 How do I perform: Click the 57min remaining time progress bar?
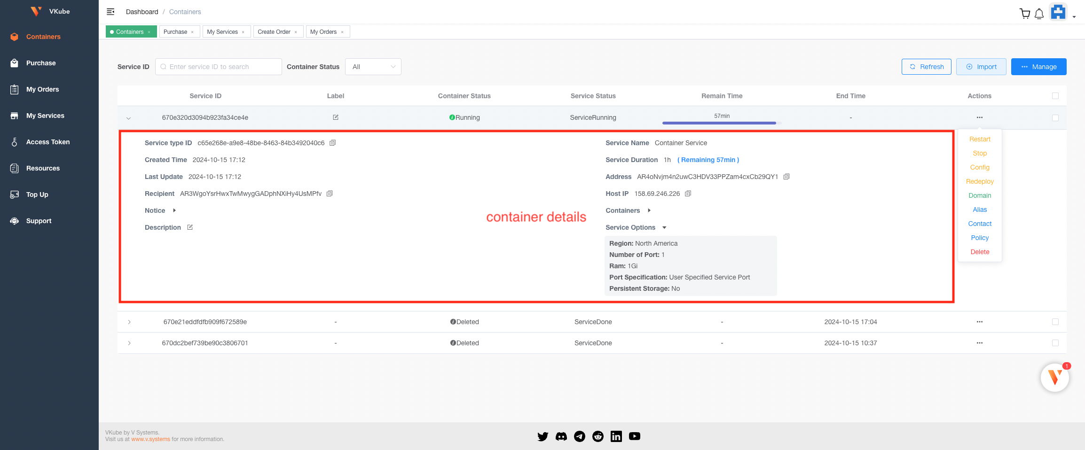[x=722, y=123]
